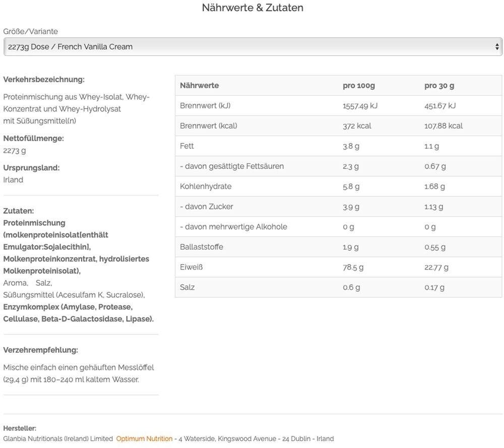
Task: Select the 372 kcal value cell
Action: pos(357,126)
